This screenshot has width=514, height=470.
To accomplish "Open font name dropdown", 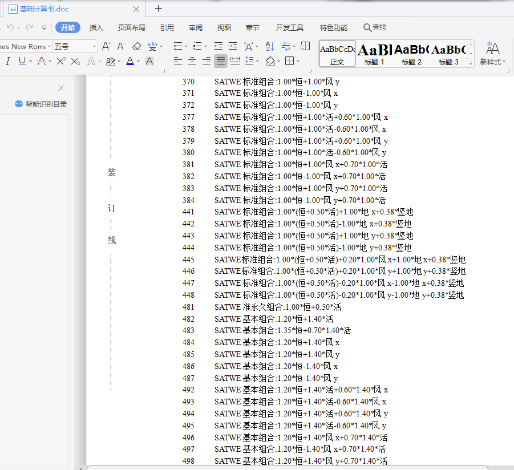I will pyautogui.click(x=49, y=47).
